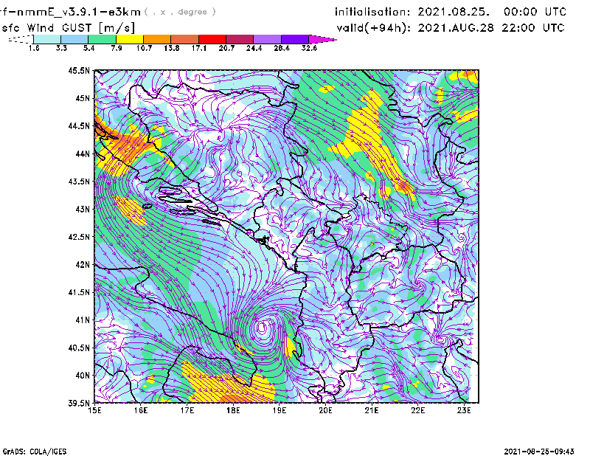Click the 44.5N latitude label
Image resolution: width=590 pixels, height=456 pixels.
coord(79,125)
